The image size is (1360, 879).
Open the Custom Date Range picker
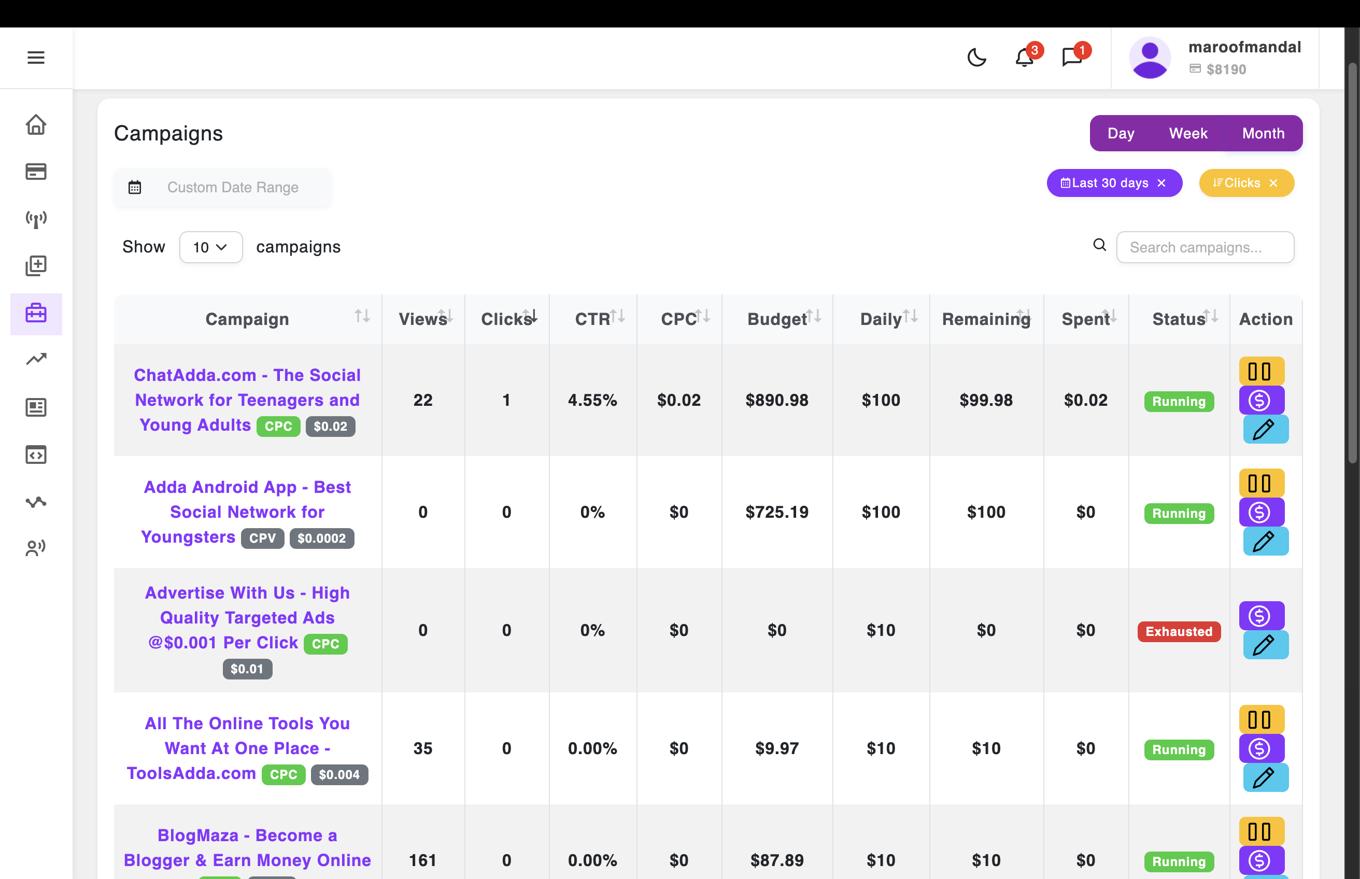tap(232, 187)
